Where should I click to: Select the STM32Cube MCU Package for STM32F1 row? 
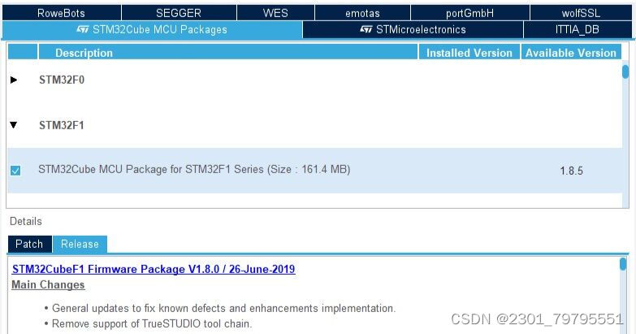[x=315, y=171]
